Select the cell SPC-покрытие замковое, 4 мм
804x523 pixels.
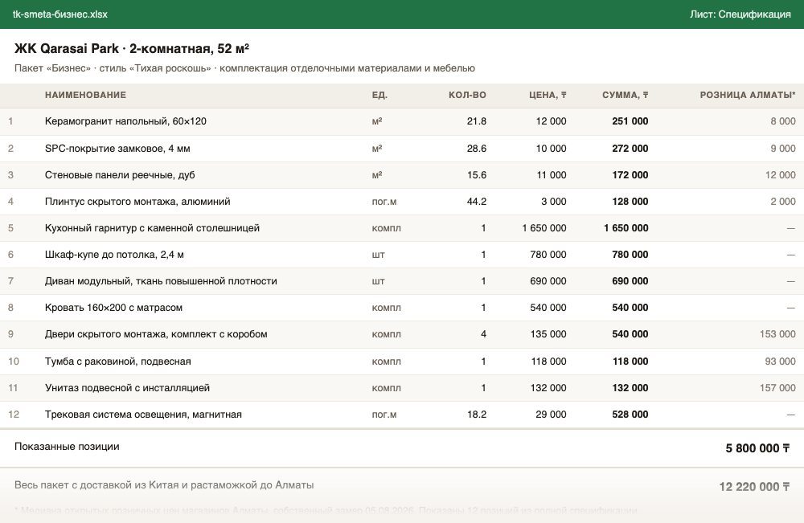pyautogui.click(x=117, y=149)
